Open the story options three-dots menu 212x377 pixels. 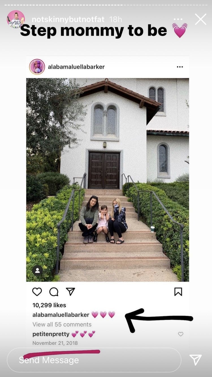tap(178, 19)
